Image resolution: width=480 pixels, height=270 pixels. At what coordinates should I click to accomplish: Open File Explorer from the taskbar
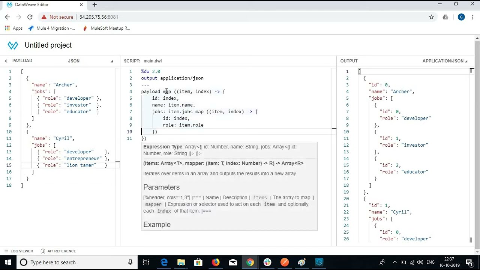(181, 262)
